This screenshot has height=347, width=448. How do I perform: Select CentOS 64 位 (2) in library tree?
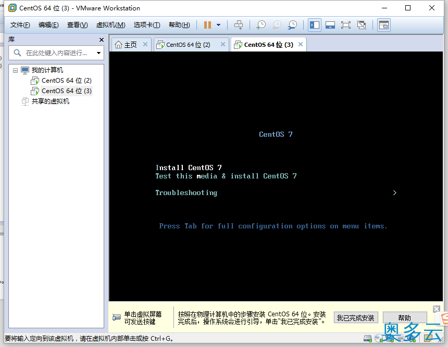click(67, 81)
